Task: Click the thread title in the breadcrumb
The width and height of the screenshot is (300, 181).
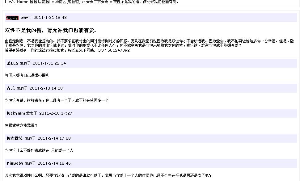Action: pos(146,2)
